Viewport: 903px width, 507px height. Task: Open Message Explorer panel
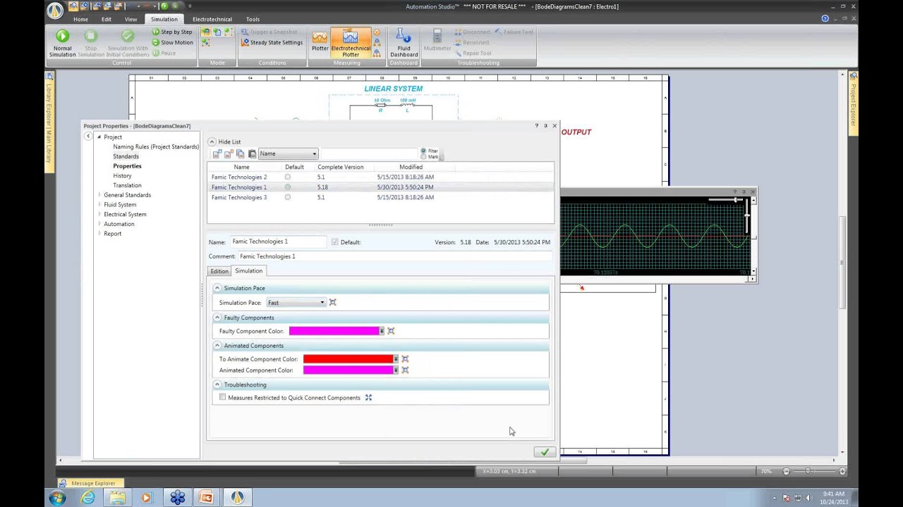[92, 483]
